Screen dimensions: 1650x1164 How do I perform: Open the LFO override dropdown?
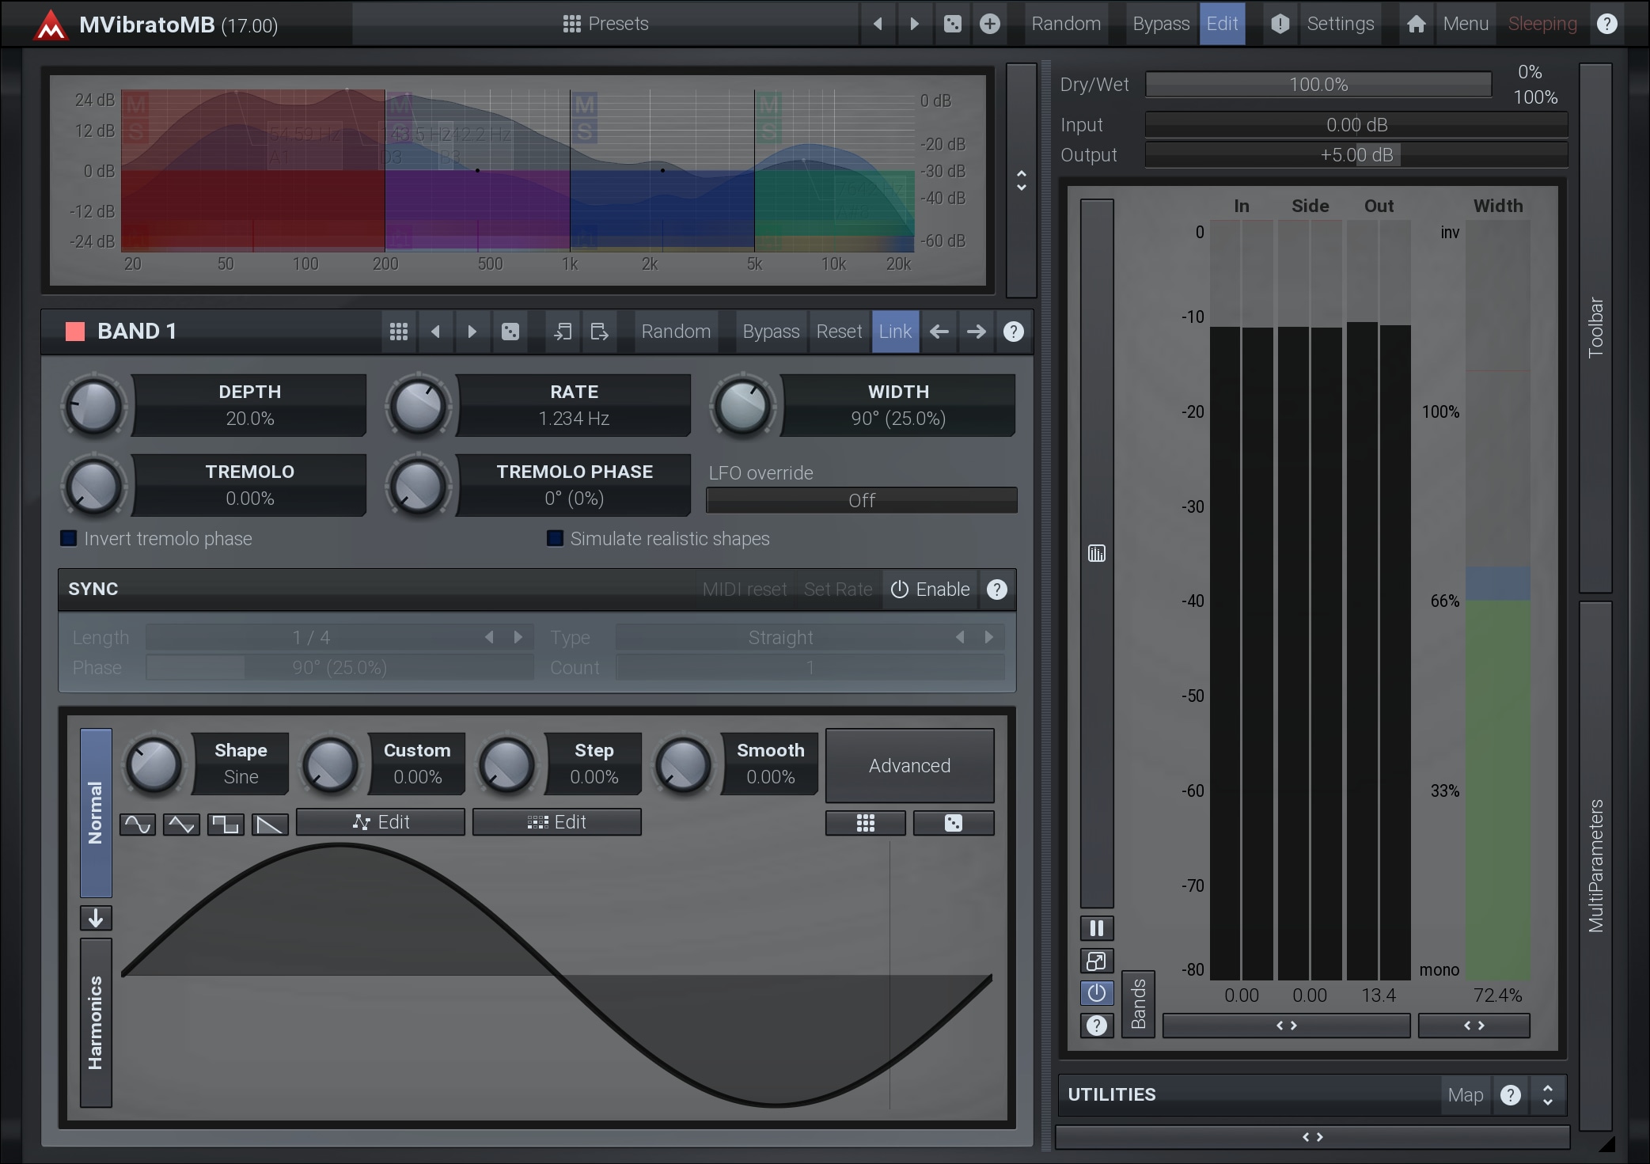click(x=861, y=501)
